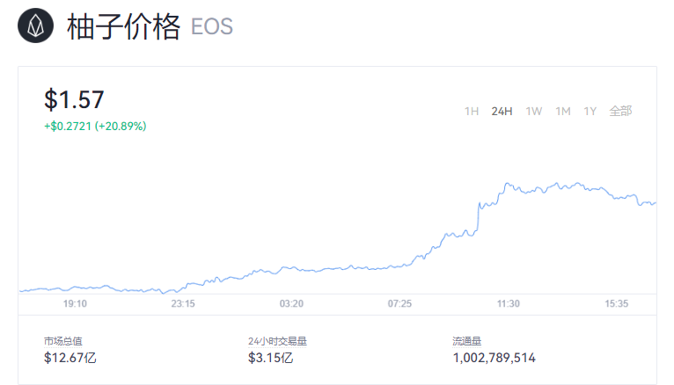Select the 24H time range tab
674x385 pixels.
[502, 111]
